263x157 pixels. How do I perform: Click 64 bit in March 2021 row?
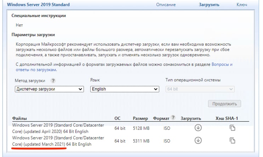pyautogui.click(x=120, y=141)
